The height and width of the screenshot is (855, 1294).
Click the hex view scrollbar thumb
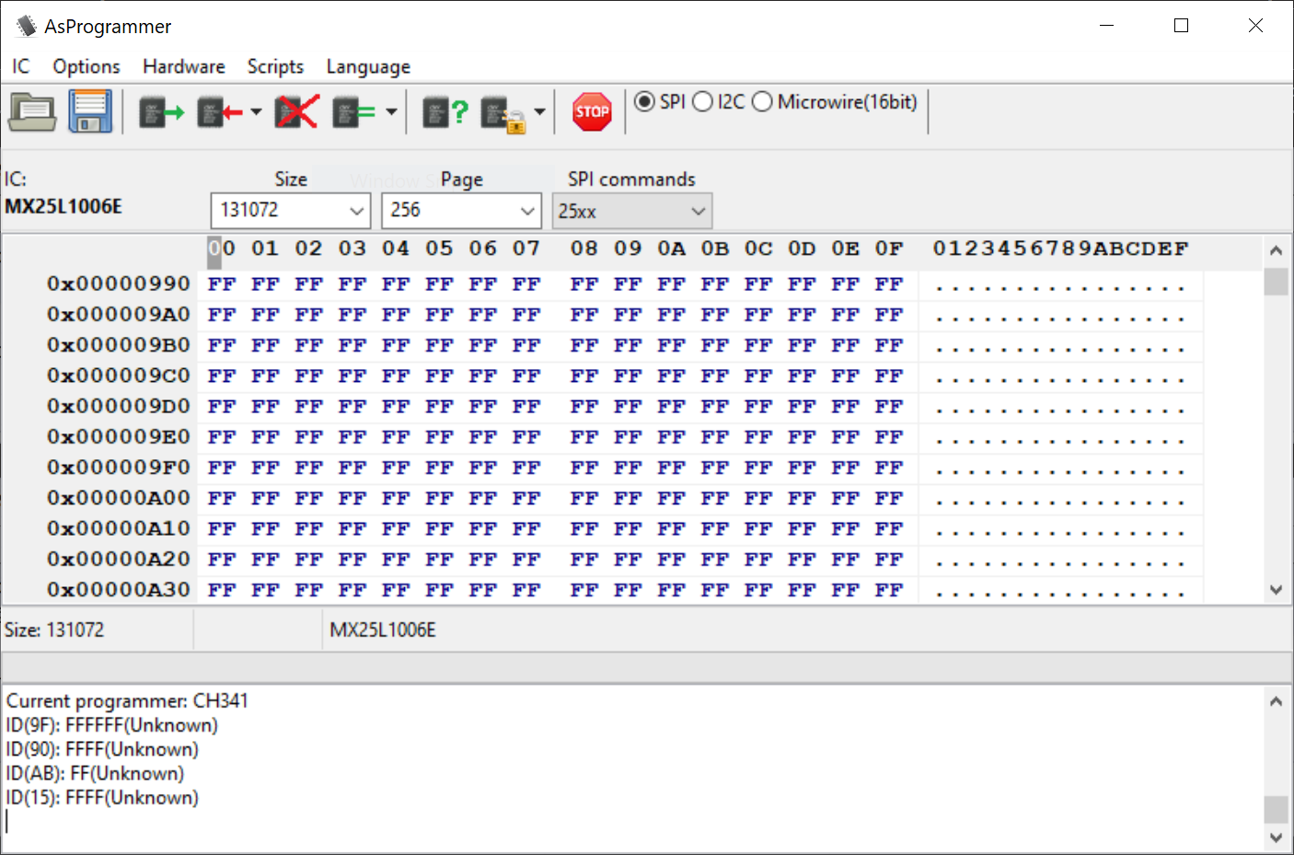tap(1276, 282)
